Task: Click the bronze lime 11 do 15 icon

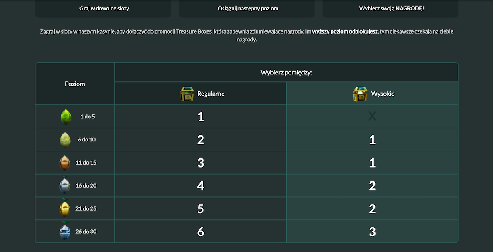Action: click(x=65, y=163)
